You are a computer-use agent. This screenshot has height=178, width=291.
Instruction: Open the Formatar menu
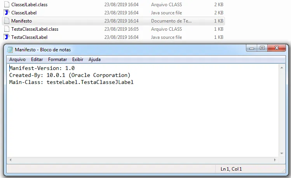58,59
